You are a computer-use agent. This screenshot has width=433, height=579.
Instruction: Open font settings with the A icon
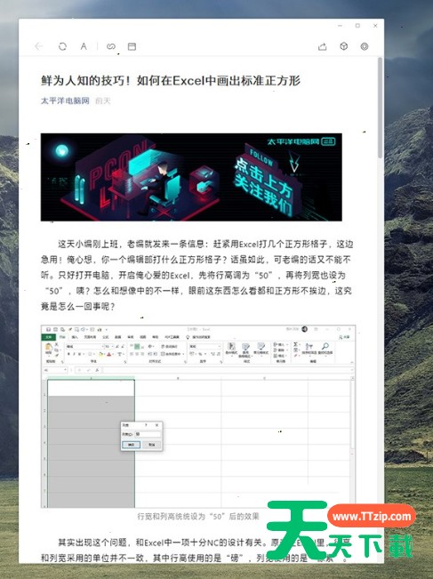(x=84, y=46)
